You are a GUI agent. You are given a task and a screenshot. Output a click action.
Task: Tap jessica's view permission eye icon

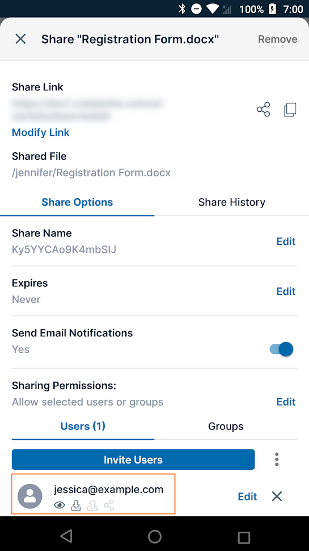60,506
